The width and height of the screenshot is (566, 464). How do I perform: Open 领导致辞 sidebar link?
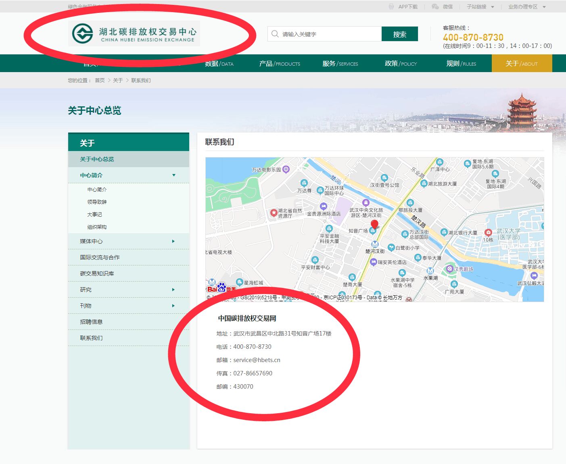tap(97, 202)
